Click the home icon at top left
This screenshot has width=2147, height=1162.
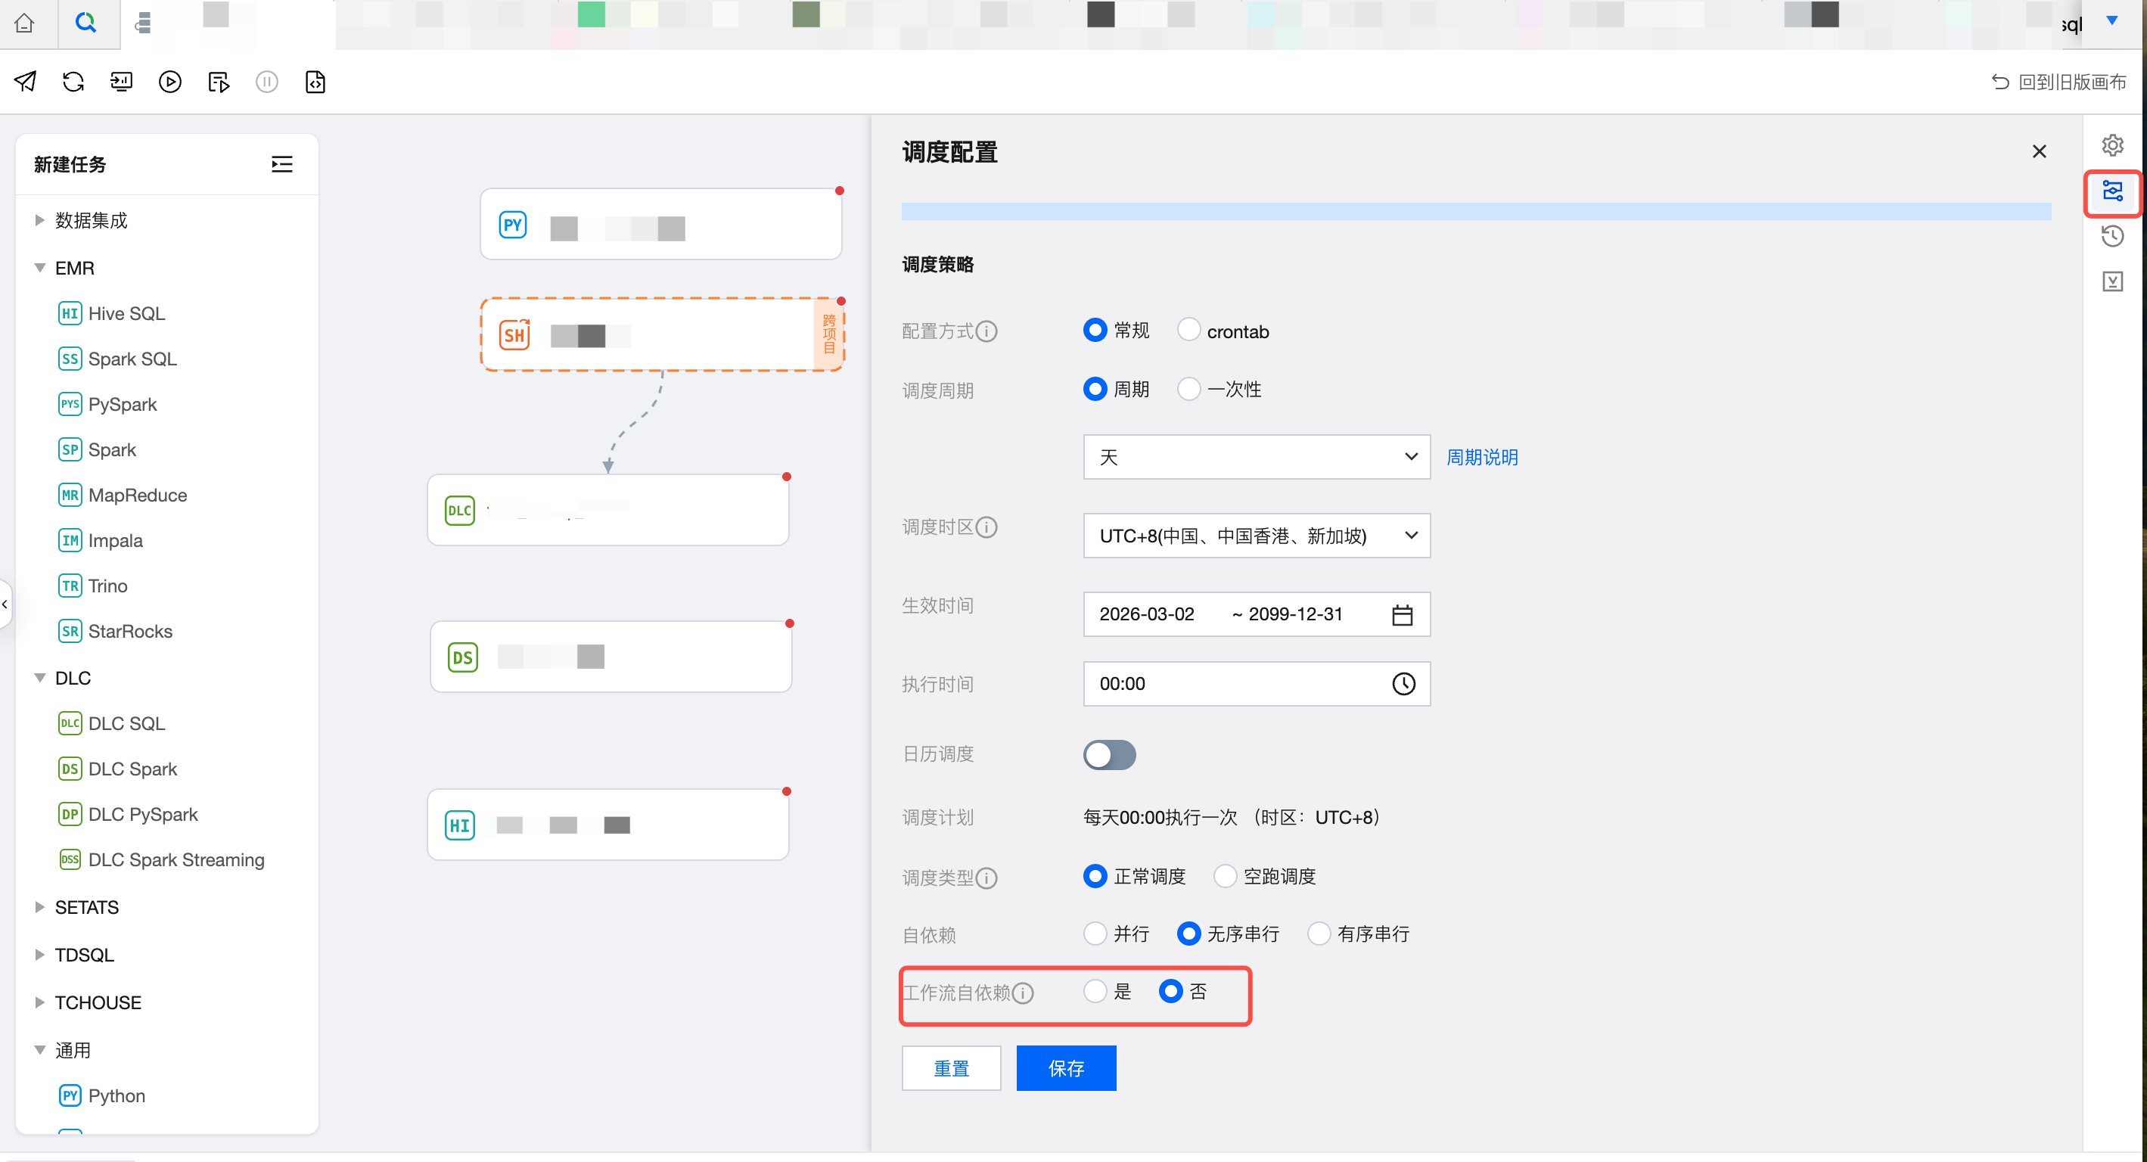point(24,23)
